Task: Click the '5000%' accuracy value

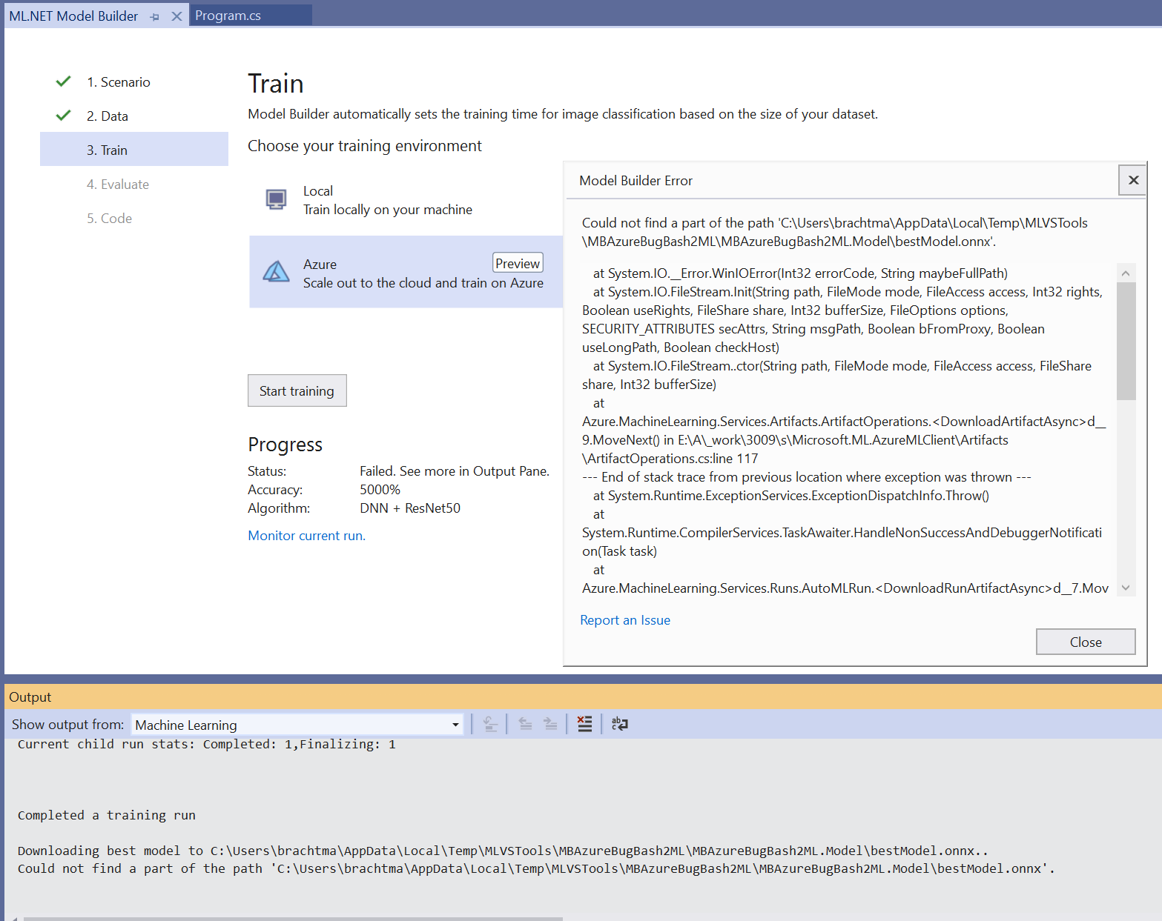Action: [380, 490]
